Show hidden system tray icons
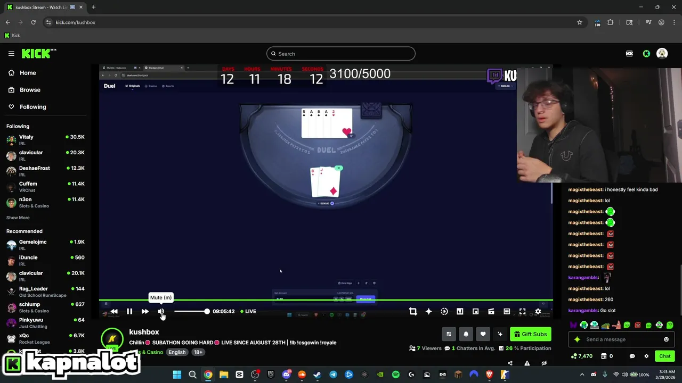The height and width of the screenshot is (383, 682). [x=582, y=374]
